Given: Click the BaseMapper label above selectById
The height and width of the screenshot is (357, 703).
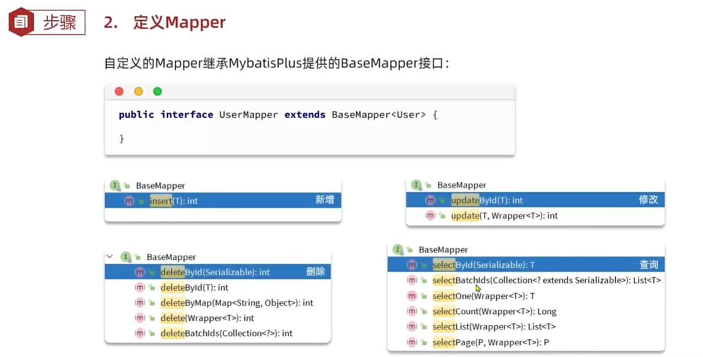Looking at the screenshot, I should pos(443,250).
